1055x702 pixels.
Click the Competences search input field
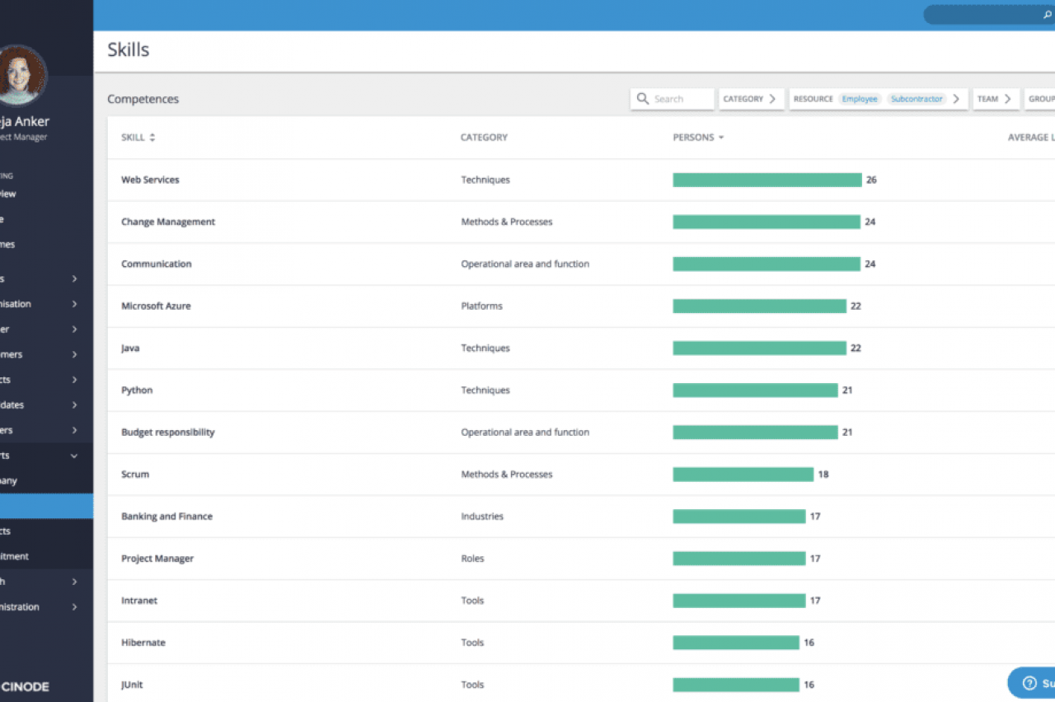pyautogui.click(x=681, y=99)
